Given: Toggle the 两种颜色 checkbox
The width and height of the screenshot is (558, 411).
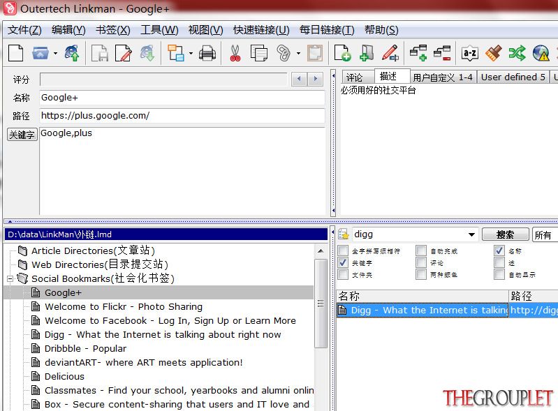Looking at the screenshot, I should click(x=421, y=274).
